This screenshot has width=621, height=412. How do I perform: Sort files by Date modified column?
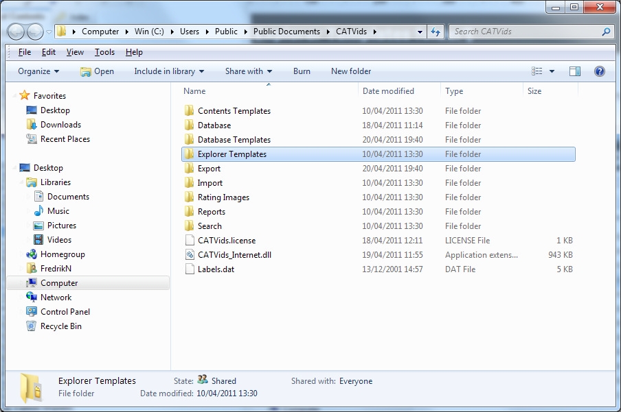(388, 91)
